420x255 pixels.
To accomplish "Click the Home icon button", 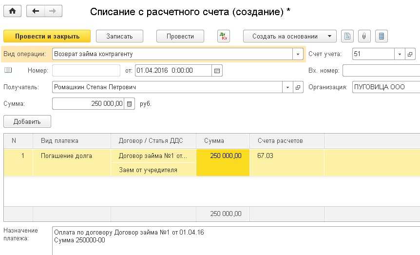I will tap(12, 11).
